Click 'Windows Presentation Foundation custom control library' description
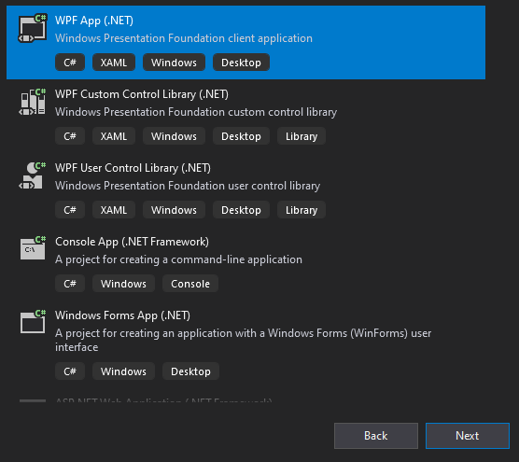 pos(196,112)
